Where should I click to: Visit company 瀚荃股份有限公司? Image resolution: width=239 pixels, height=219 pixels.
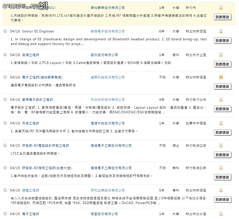point(104,214)
